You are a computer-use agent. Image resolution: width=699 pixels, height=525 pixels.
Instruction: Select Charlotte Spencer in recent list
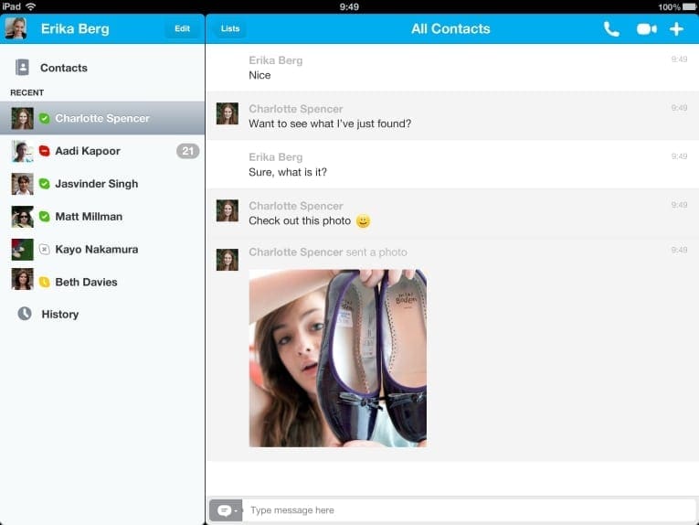[101, 118]
